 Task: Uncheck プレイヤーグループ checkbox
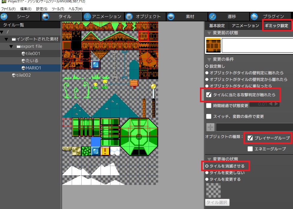(x=250, y=138)
